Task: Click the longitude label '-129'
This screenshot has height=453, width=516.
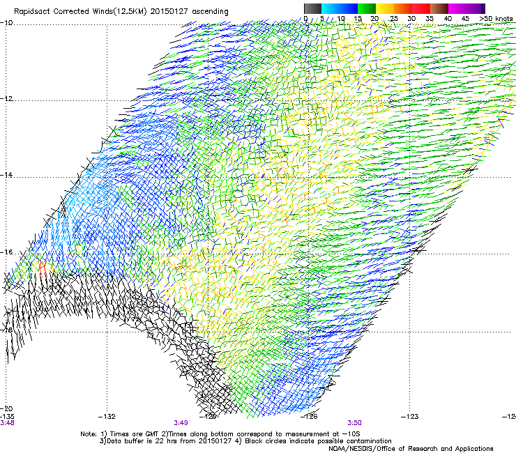Action: (208, 417)
